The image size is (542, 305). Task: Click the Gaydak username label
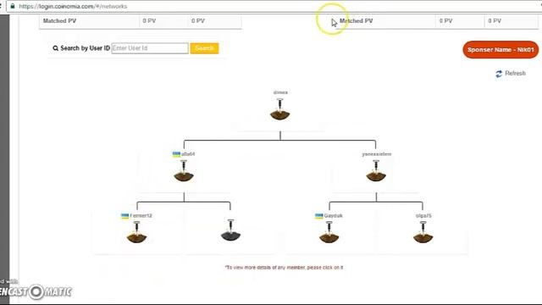[x=333, y=216]
